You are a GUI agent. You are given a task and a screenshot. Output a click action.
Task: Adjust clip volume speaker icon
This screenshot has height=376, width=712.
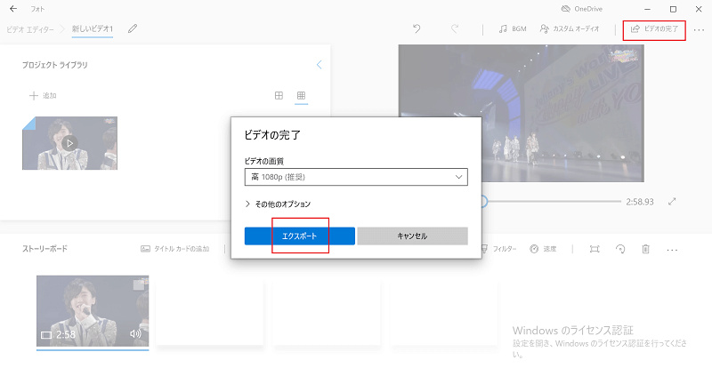[x=135, y=334]
